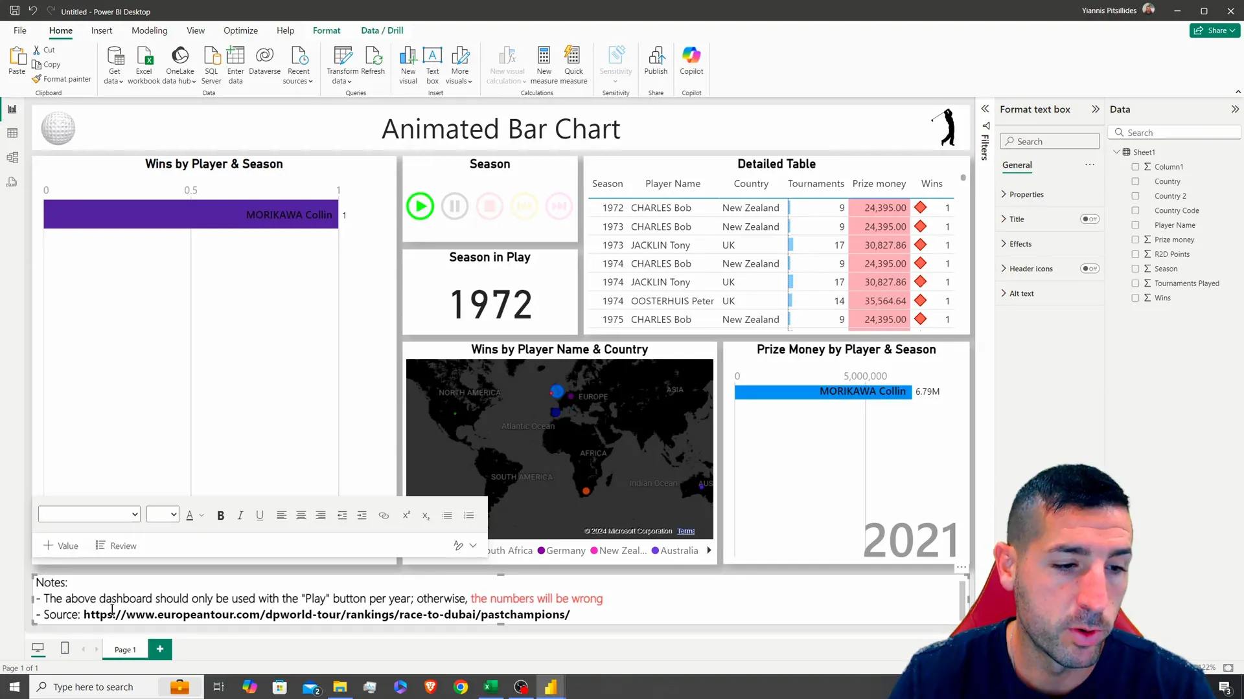Click the Play button to start animation
Screen dimensions: 1244x699
419,206
